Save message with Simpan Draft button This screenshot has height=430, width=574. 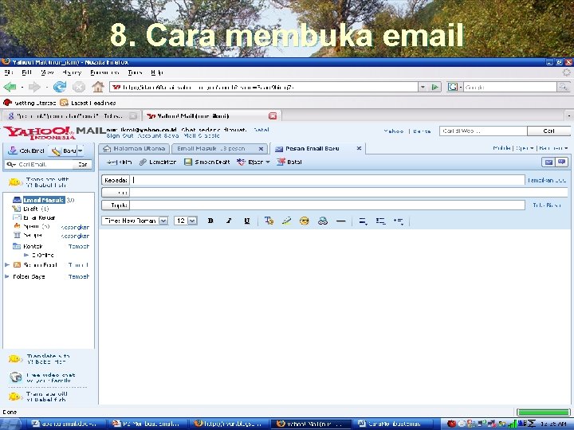pos(206,162)
